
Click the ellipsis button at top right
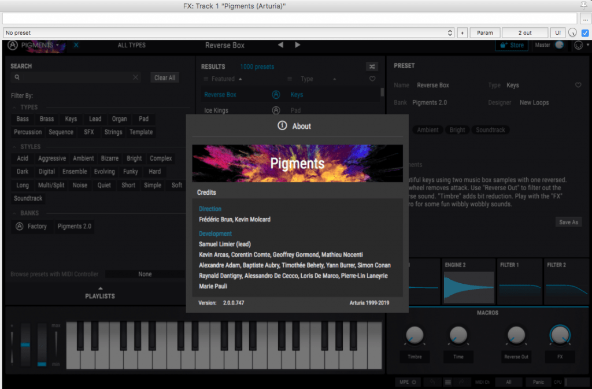585,18
